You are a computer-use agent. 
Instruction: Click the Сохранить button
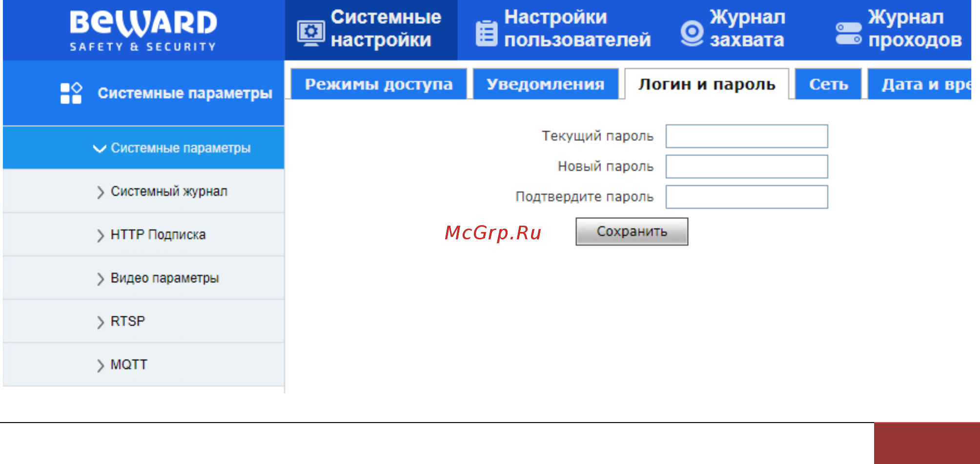632,232
